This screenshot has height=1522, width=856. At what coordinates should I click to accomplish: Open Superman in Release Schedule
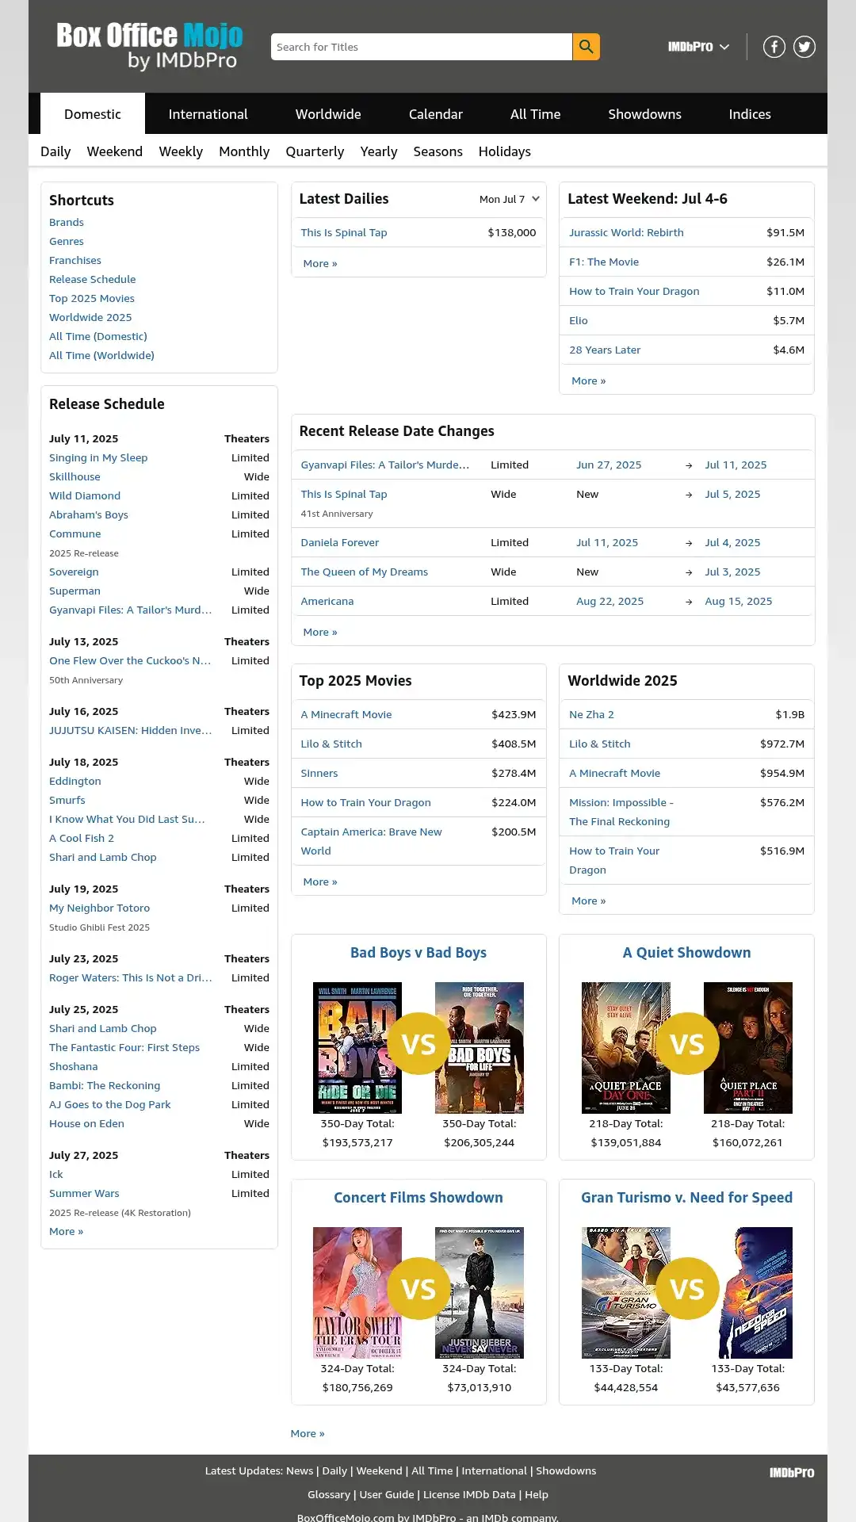[x=75, y=591]
